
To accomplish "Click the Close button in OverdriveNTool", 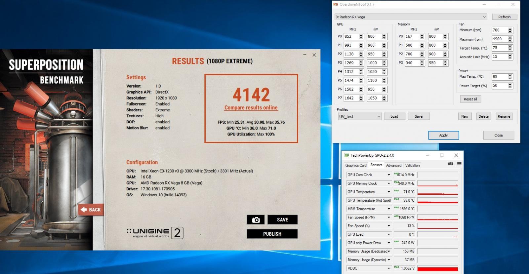I will pyautogui.click(x=499, y=135).
